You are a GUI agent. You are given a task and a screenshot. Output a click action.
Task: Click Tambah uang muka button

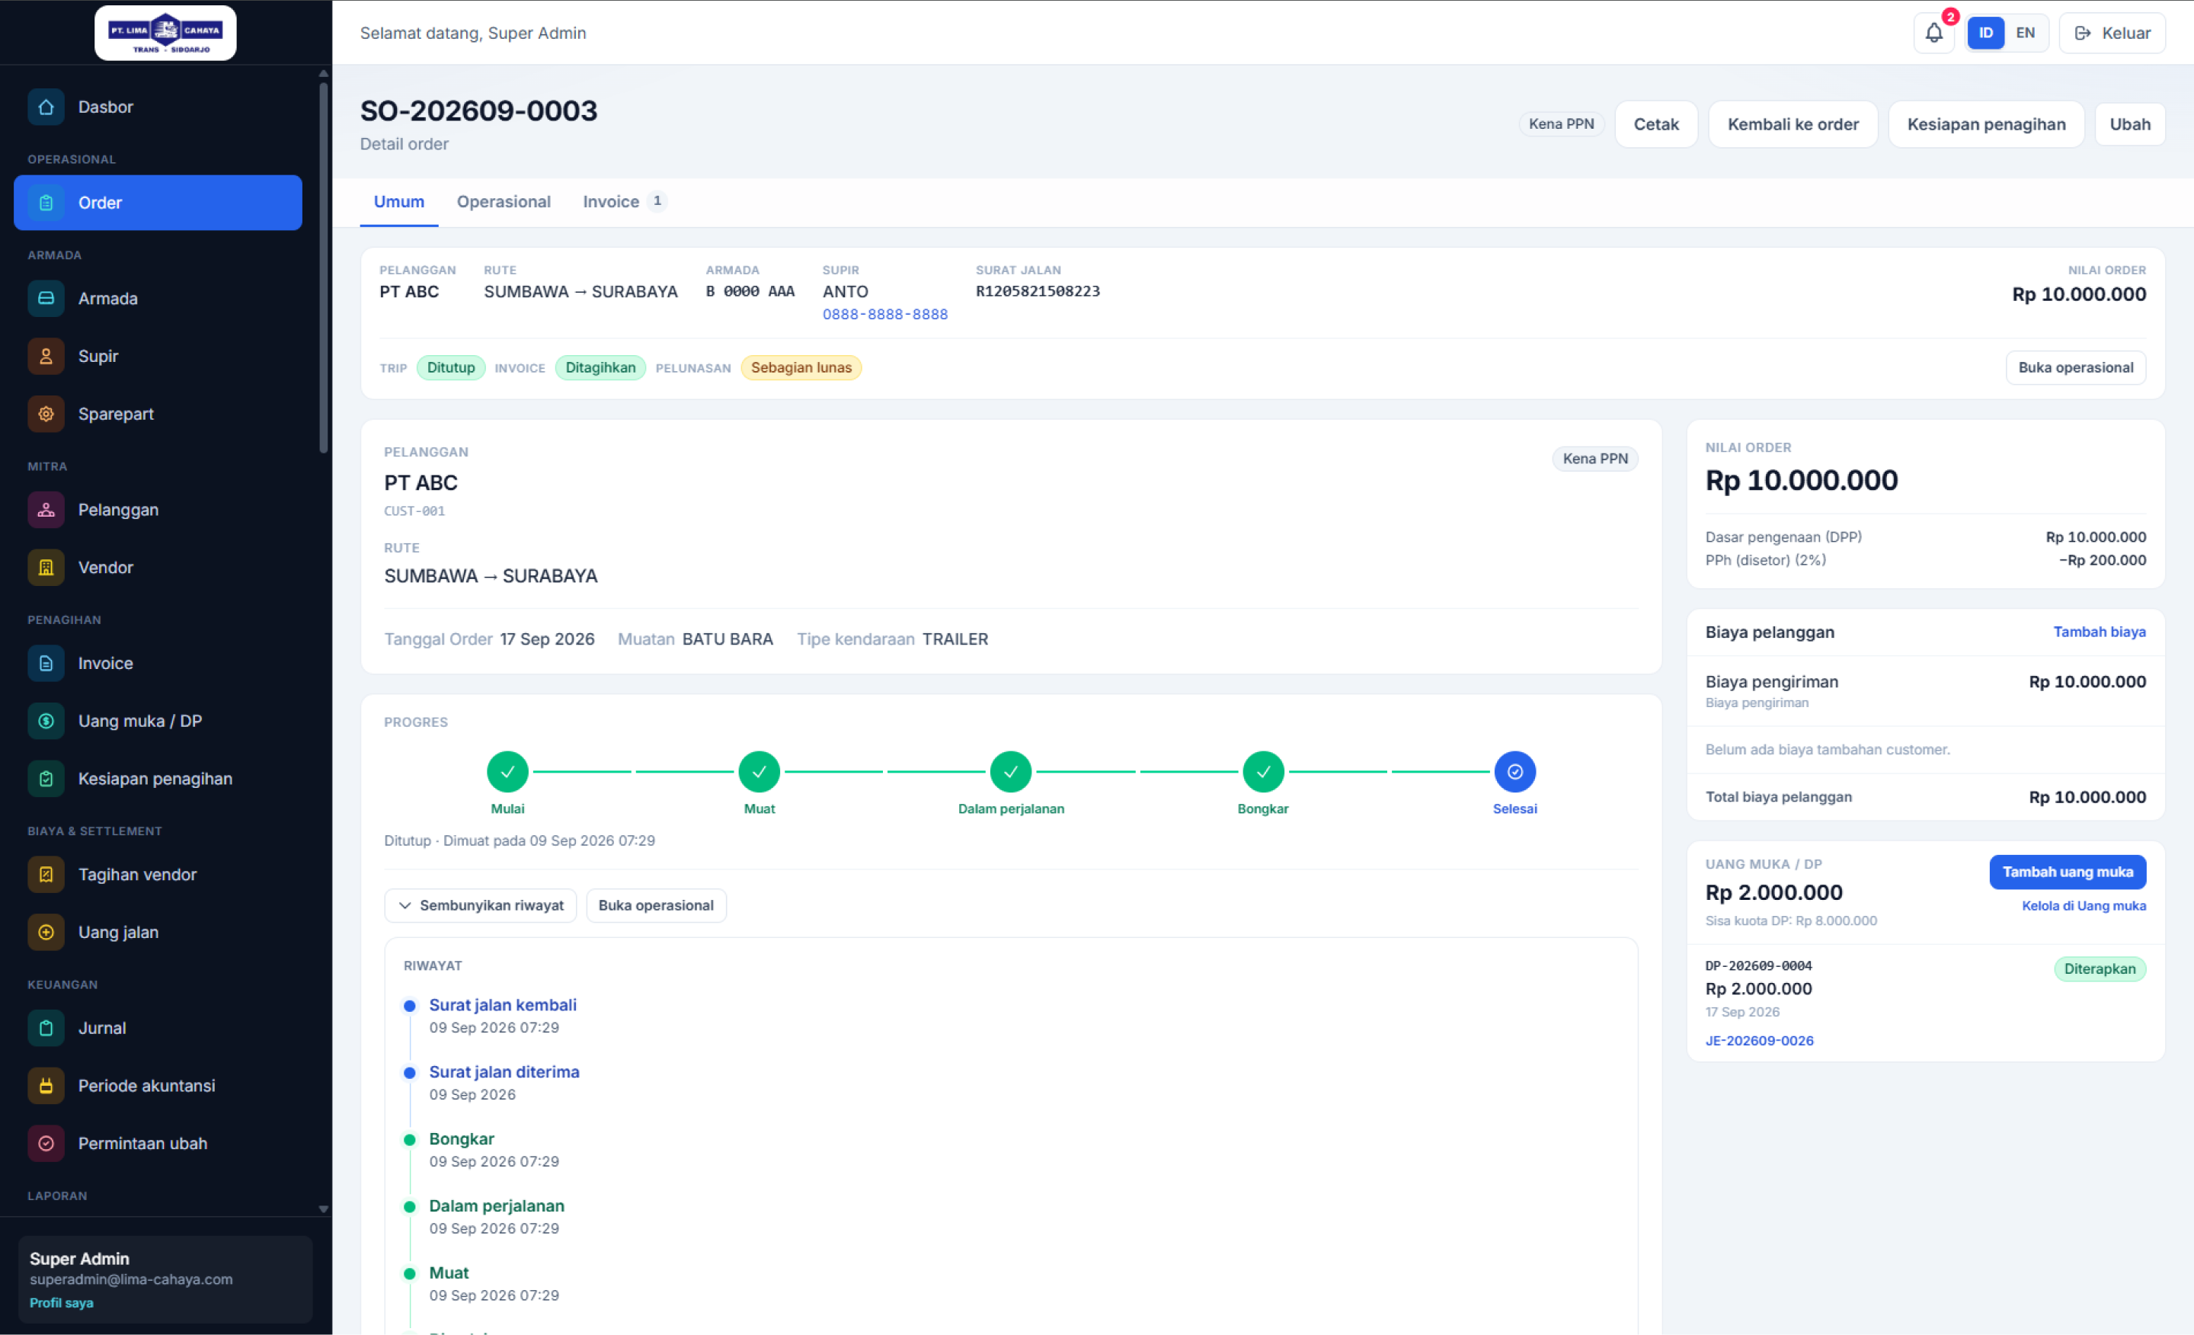[x=2068, y=872]
